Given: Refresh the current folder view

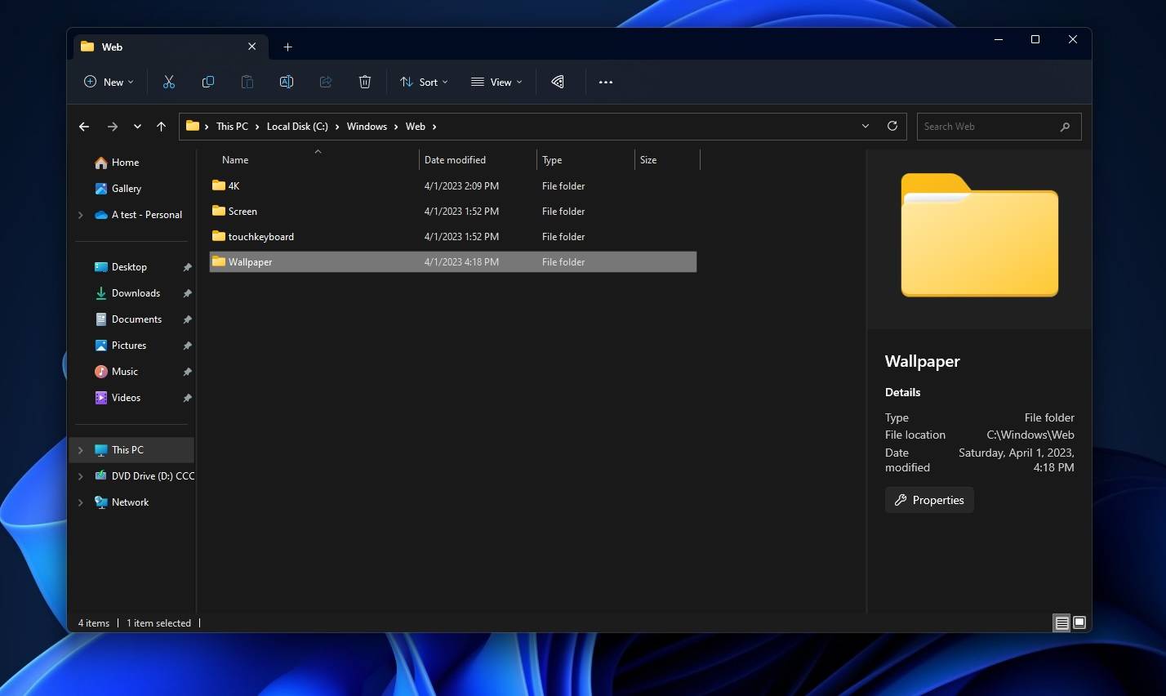Looking at the screenshot, I should (892, 126).
